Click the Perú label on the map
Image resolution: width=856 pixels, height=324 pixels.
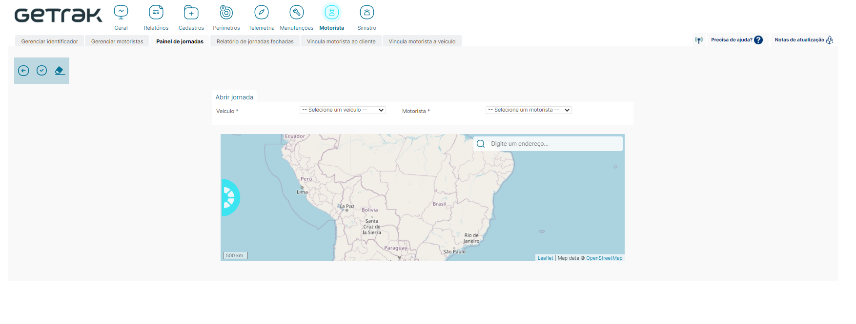pyautogui.click(x=306, y=179)
